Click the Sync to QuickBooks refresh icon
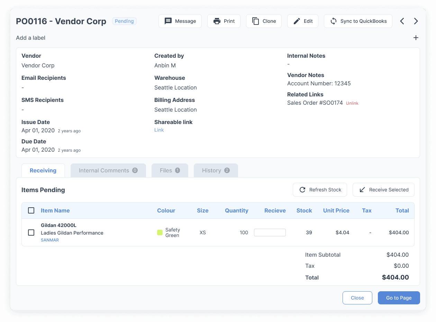436x322 pixels. [x=333, y=21]
